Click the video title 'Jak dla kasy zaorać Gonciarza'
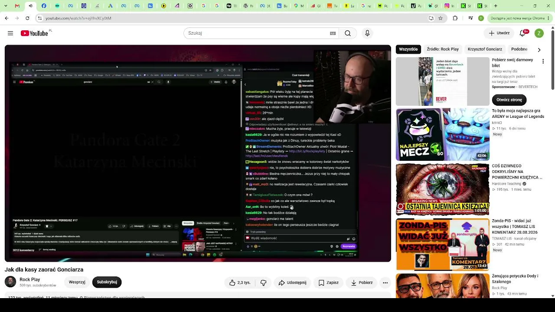 coord(44,270)
